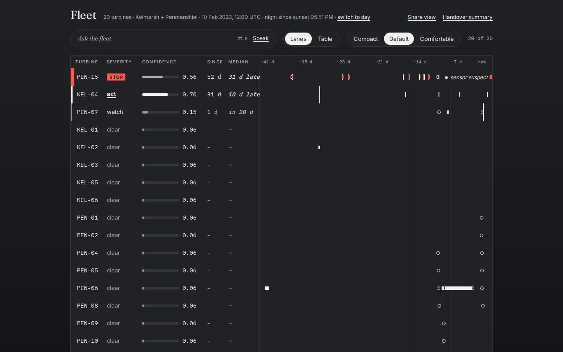Click the tall tick near −35 d in KEL-04 lane
The image size is (563, 352).
click(x=320, y=95)
